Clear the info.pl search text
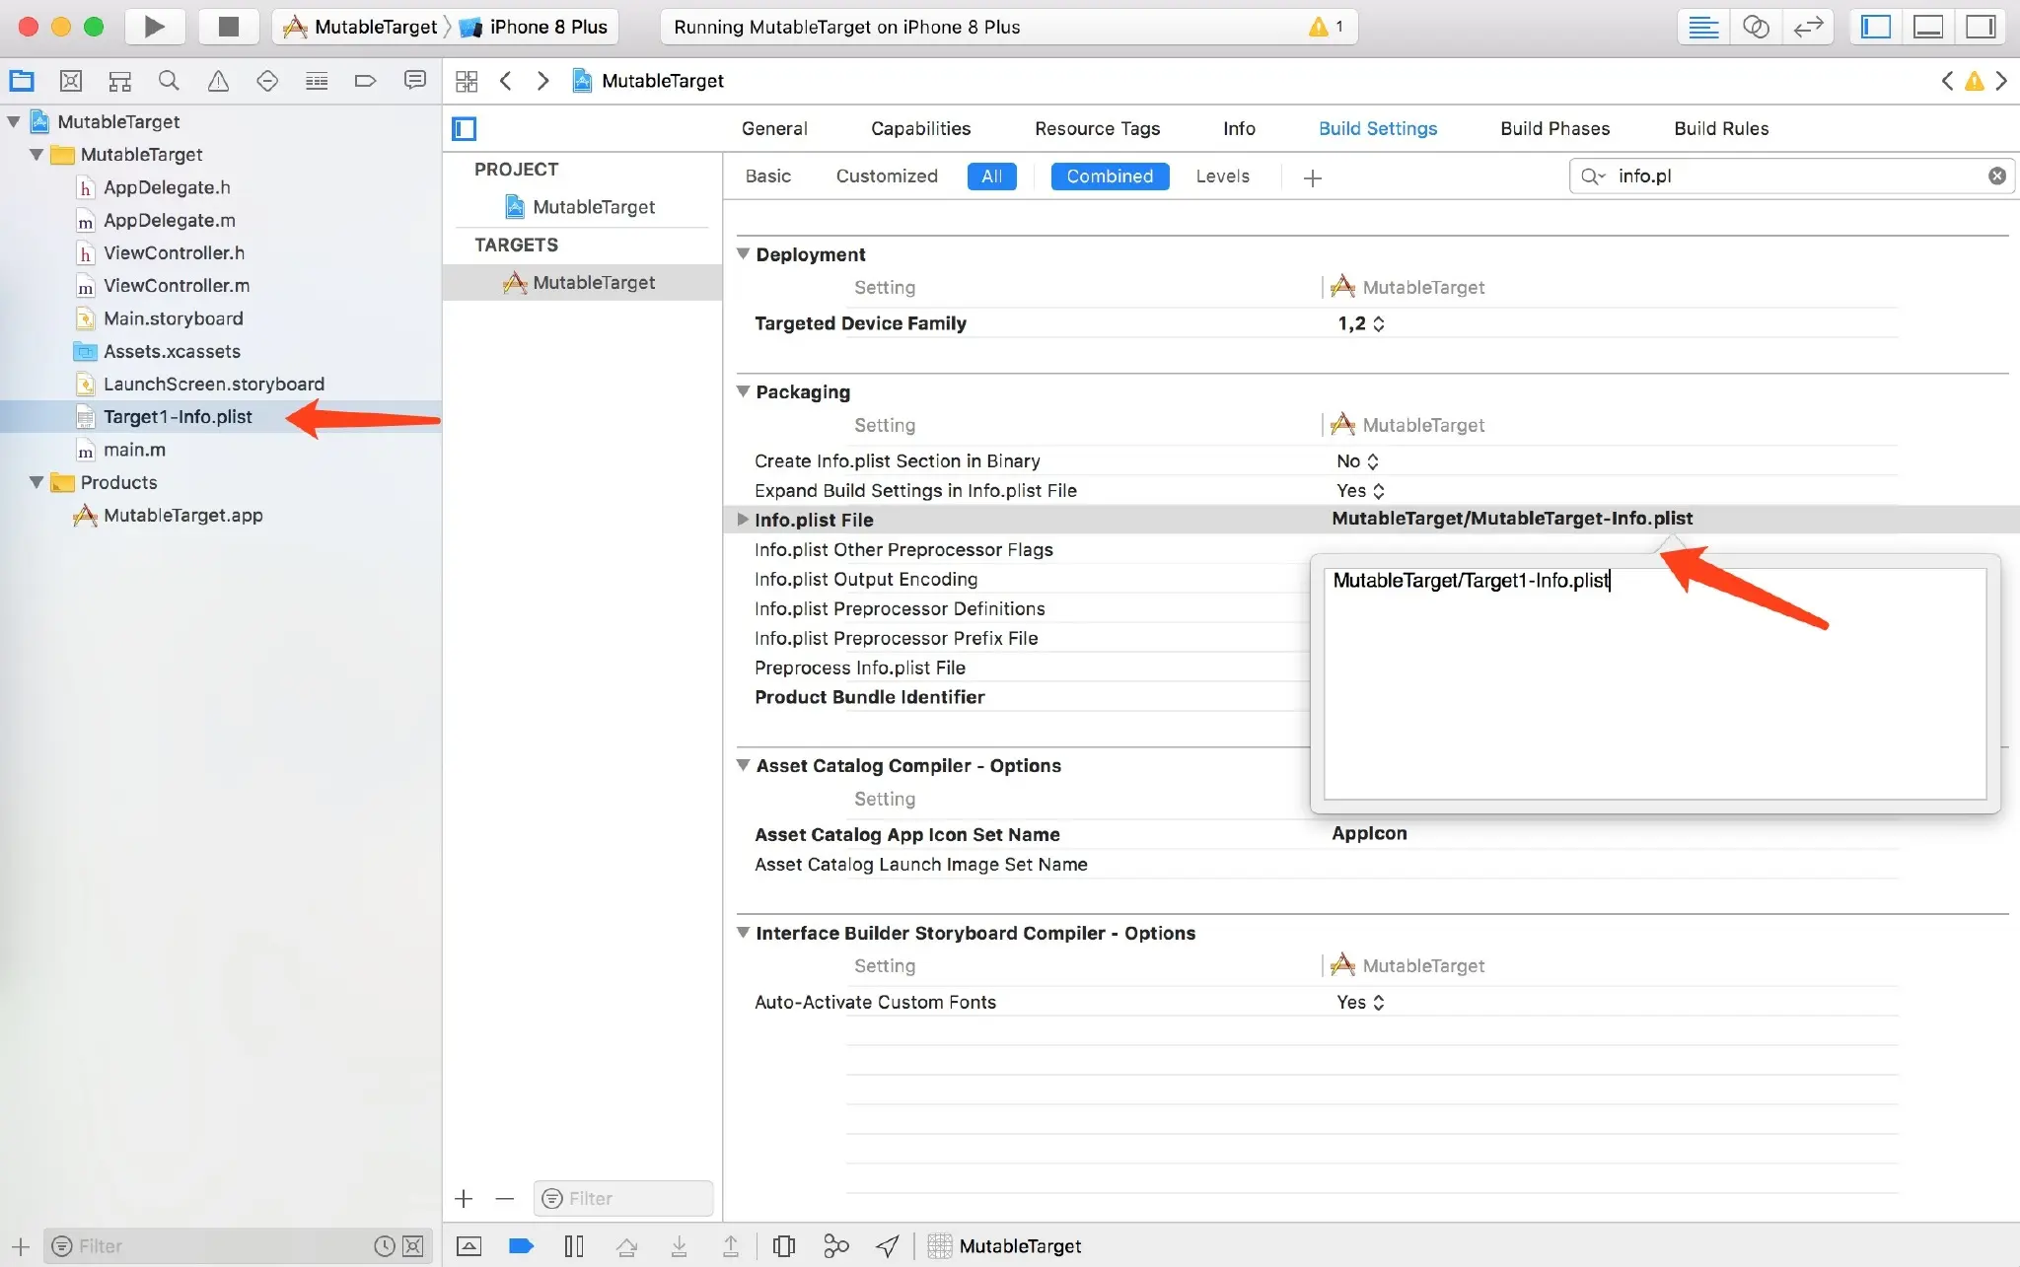Image resolution: width=2020 pixels, height=1267 pixels. click(1996, 176)
